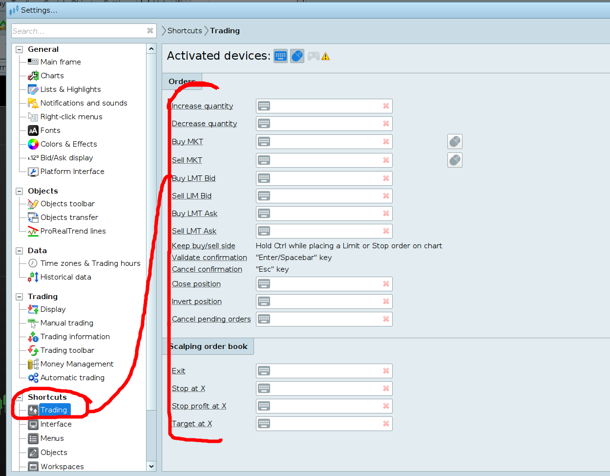
Task: Clear the Target at X shortcut
Action: pyautogui.click(x=386, y=424)
